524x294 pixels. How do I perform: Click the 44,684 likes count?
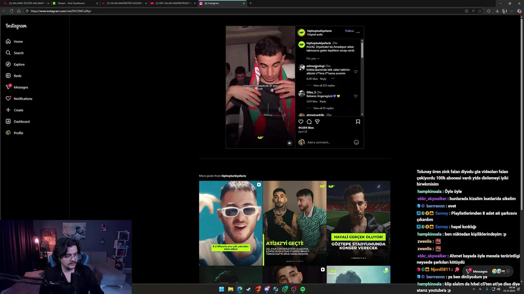(306, 128)
